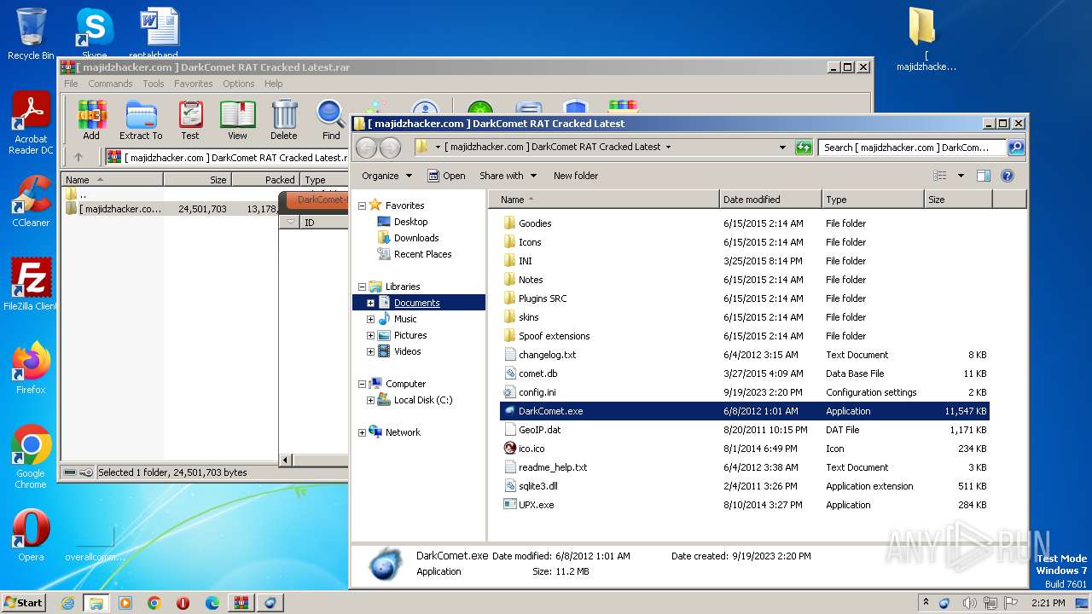1092x614 pixels.
Task: Show the preview pane in Explorer
Action: 983,176
